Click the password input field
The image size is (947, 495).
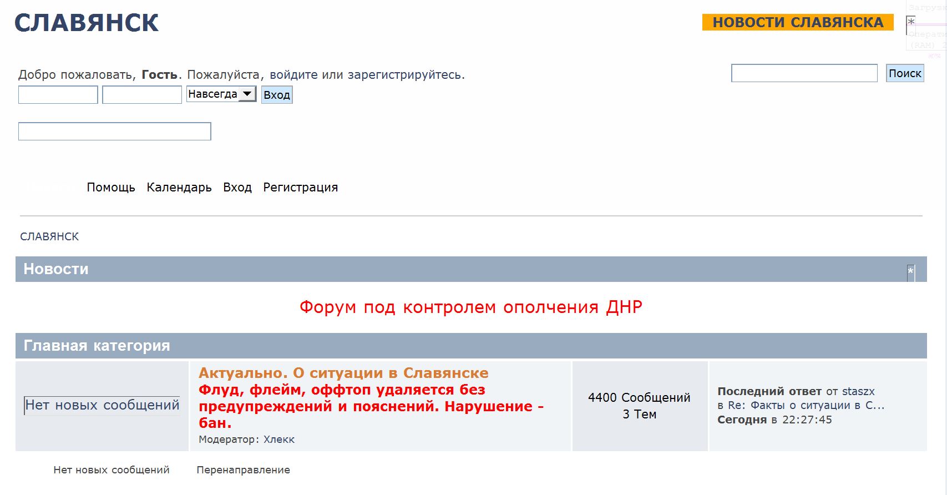(142, 95)
